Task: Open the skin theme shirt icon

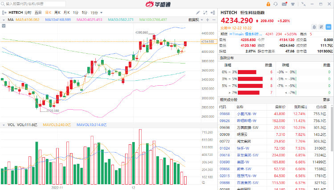Action: click(x=293, y=4)
